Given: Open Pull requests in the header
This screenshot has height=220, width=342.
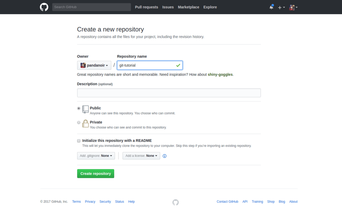Looking at the screenshot, I should point(146,7).
